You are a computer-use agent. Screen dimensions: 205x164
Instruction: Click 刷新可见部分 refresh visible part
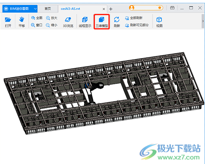coord(137,25)
